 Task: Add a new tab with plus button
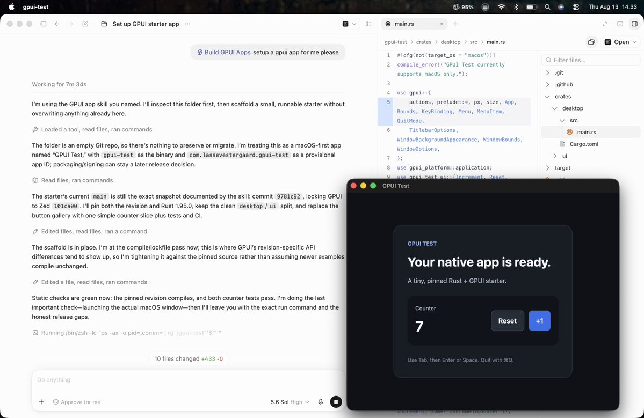455,24
